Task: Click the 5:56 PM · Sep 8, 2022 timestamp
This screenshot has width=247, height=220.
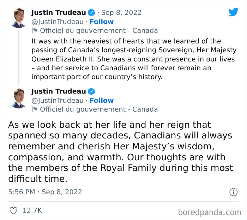Action: (45, 192)
